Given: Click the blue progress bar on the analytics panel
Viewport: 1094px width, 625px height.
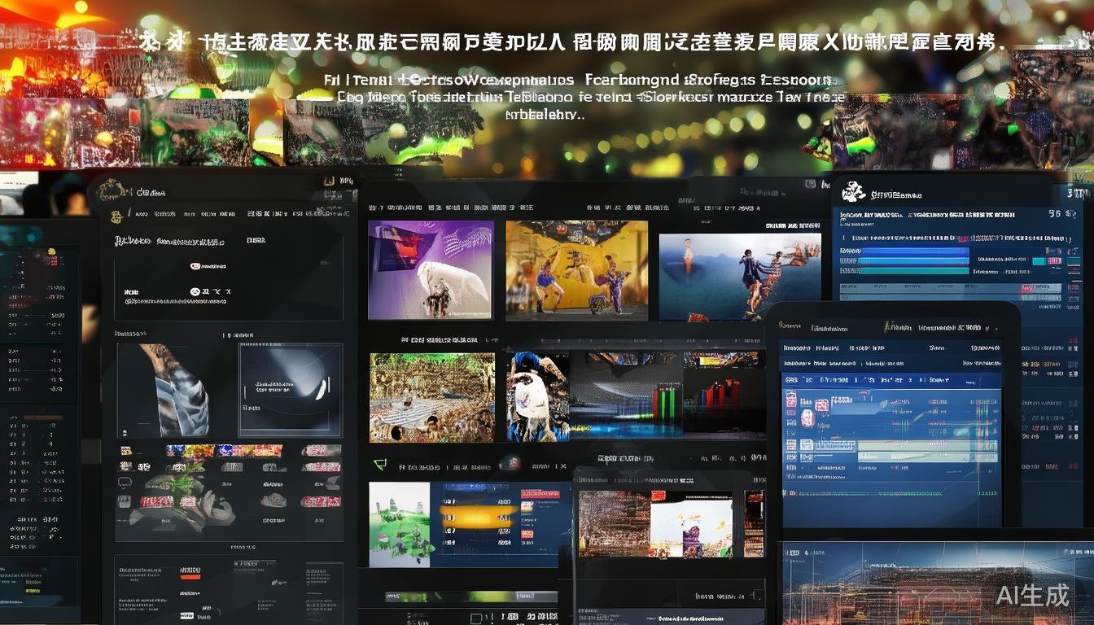Looking at the screenshot, I should 913,251.
